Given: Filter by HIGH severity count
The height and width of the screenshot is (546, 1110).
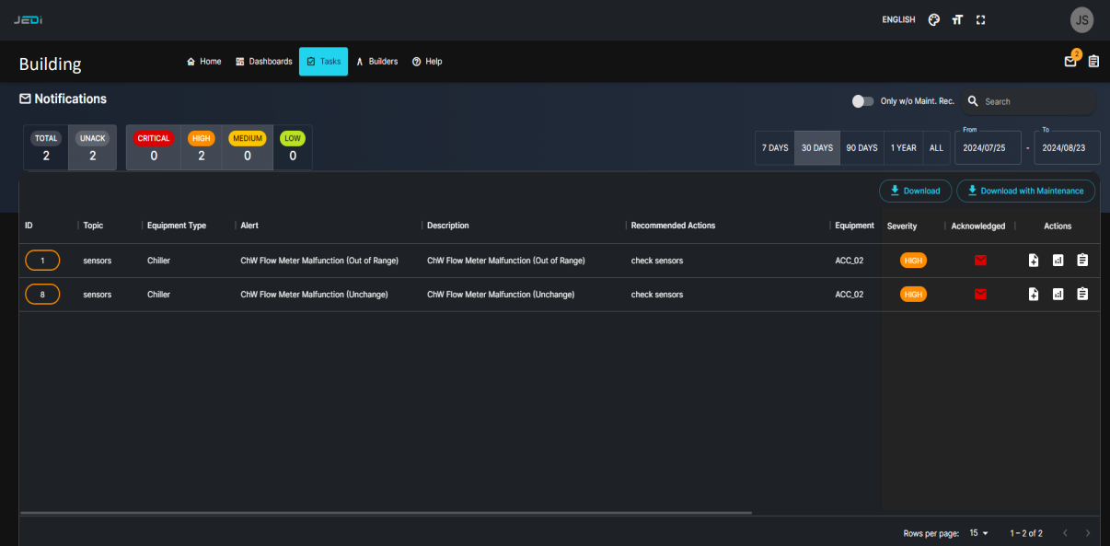Looking at the screenshot, I should click(x=201, y=147).
